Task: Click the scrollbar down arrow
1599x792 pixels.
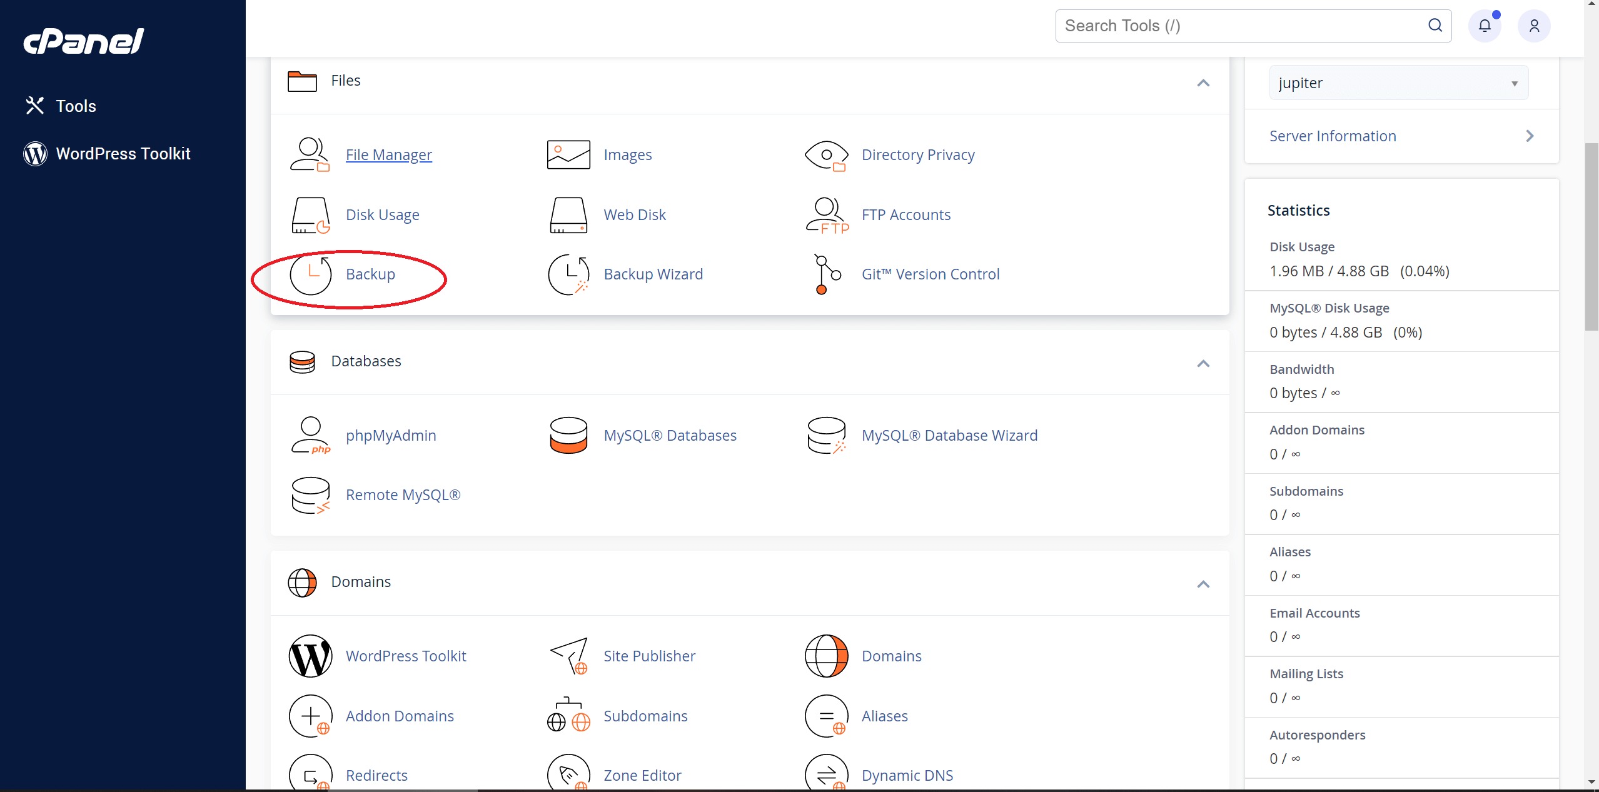Action: click(1591, 782)
